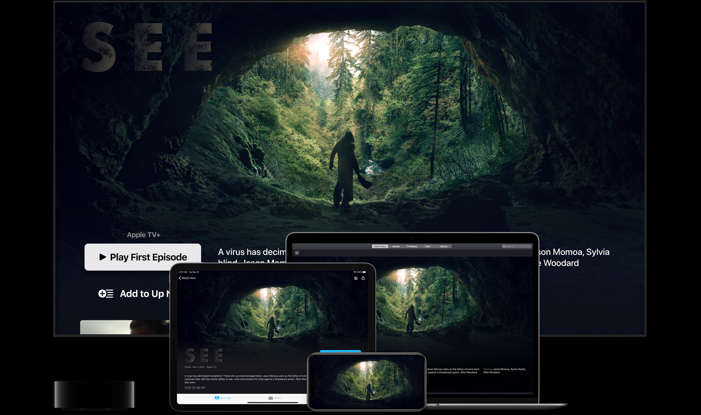Click the back chevron in Mac TV app
701x415 pixels.
point(297,253)
